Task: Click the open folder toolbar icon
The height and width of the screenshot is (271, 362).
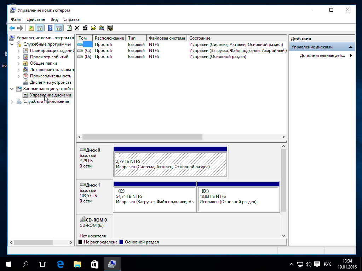Action: (93, 28)
